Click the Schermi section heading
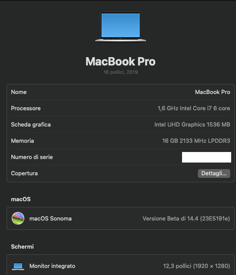 coord(22,246)
